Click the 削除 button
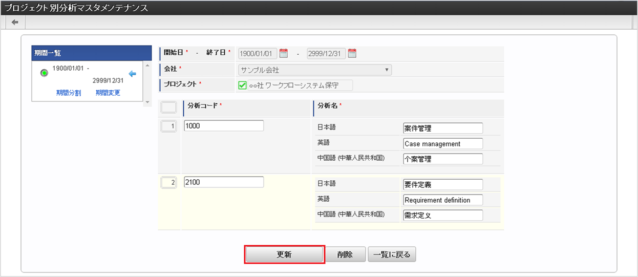Viewport: 638px width, 277px height. click(x=345, y=254)
